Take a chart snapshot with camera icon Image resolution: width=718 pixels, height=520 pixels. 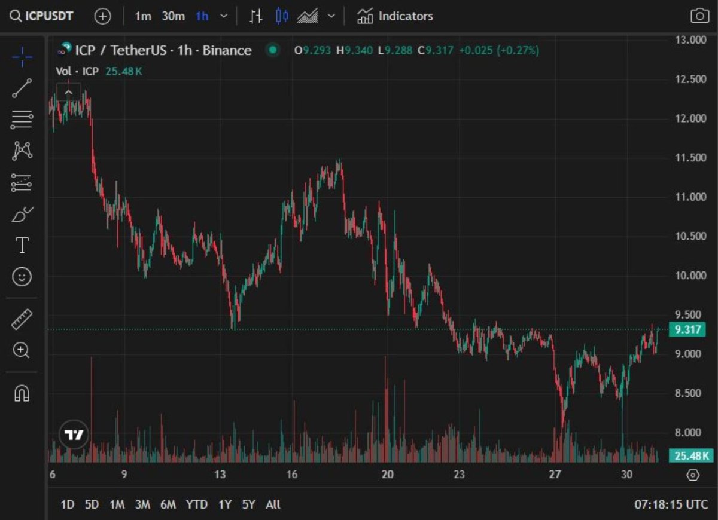[699, 16]
